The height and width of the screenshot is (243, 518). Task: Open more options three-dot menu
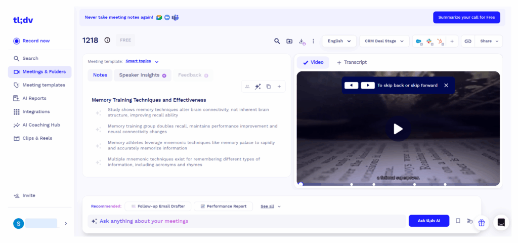point(313,41)
